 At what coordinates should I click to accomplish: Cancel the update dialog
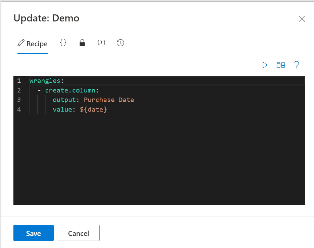pyautogui.click(x=78, y=233)
